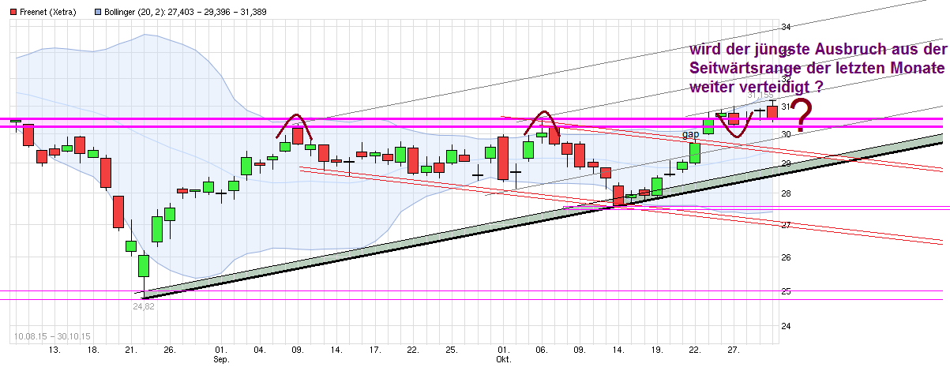The width and height of the screenshot is (950, 371).
Task: Click the '27.' date axis label
Action: (x=733, y=350)
